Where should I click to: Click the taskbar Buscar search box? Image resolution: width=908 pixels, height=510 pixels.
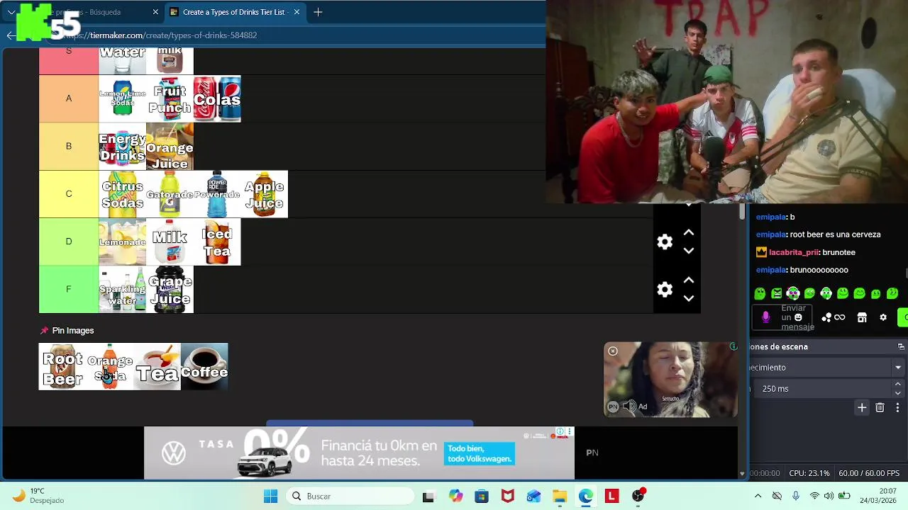point(350,496)
